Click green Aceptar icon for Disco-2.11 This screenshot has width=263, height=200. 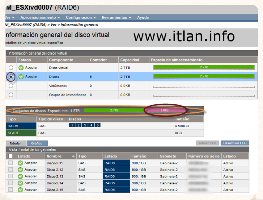[x=20, y=163]
